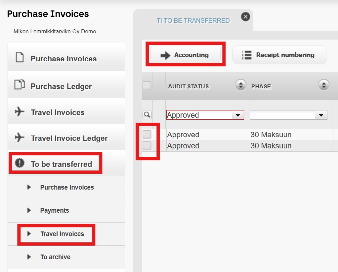Click first row's 30 Maksuun phase cell
338x272 pixels.
[x=291, y=135]
